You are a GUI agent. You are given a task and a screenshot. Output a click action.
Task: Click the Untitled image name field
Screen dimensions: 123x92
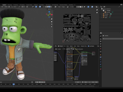(73, 7)
